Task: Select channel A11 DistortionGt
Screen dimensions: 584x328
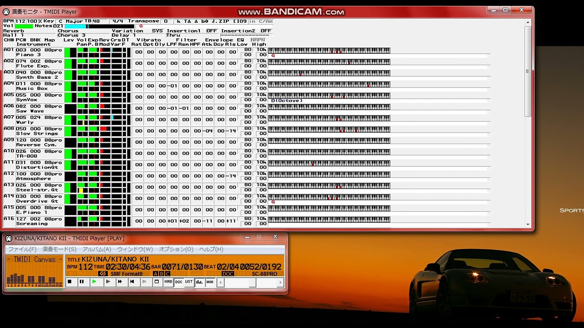Action: tap(33, 165)
